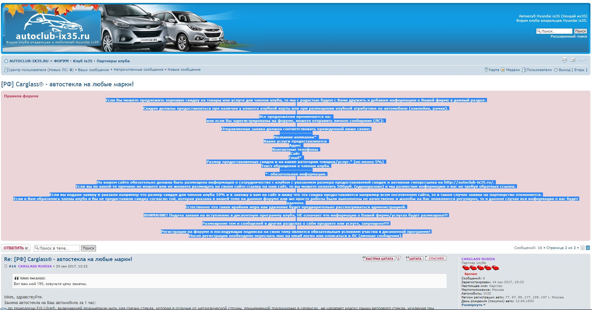The image size is (592, 310).
Task: Click the header Поиск search button
Action: 580,31
